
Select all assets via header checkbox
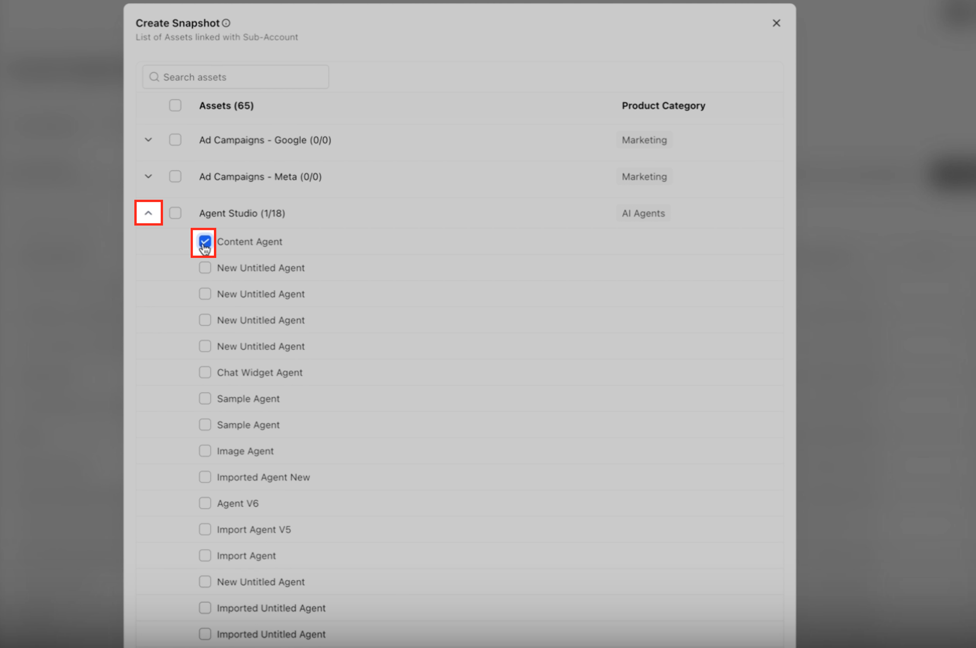coord(175,105)
